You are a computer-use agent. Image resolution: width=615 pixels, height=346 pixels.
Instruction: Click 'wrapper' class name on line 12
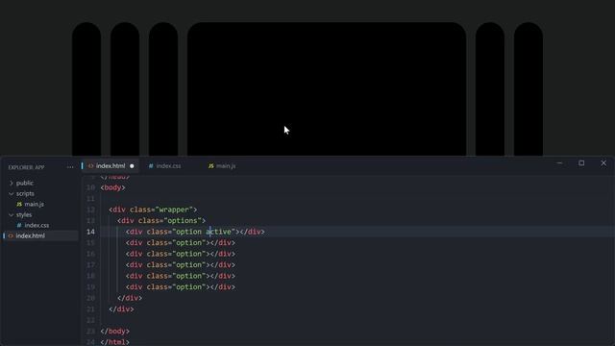point(174,210)
